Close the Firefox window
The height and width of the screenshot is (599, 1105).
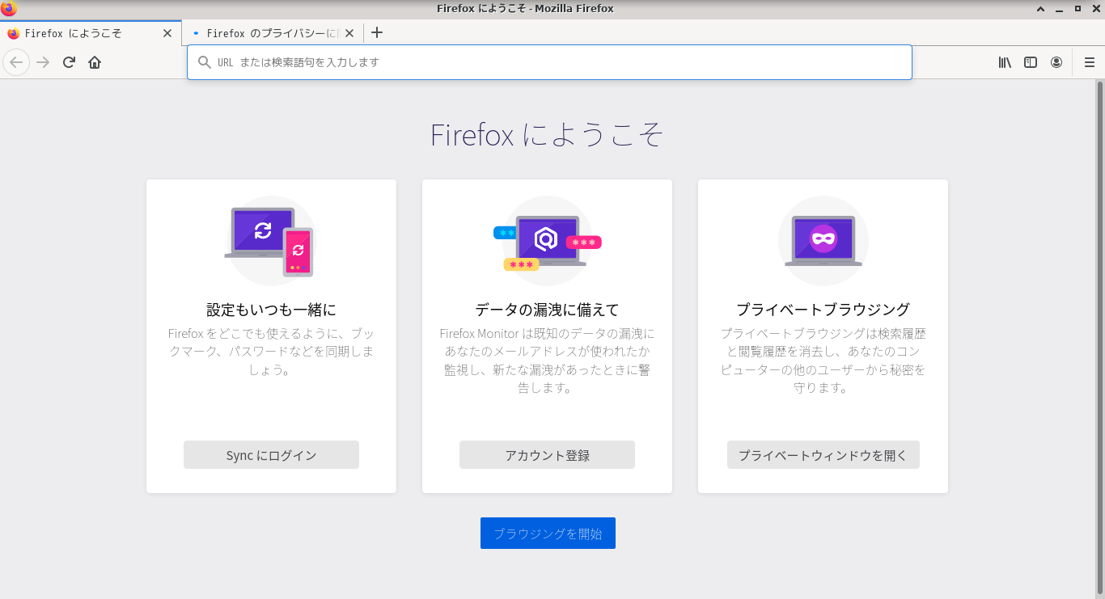click(1095, 9)
